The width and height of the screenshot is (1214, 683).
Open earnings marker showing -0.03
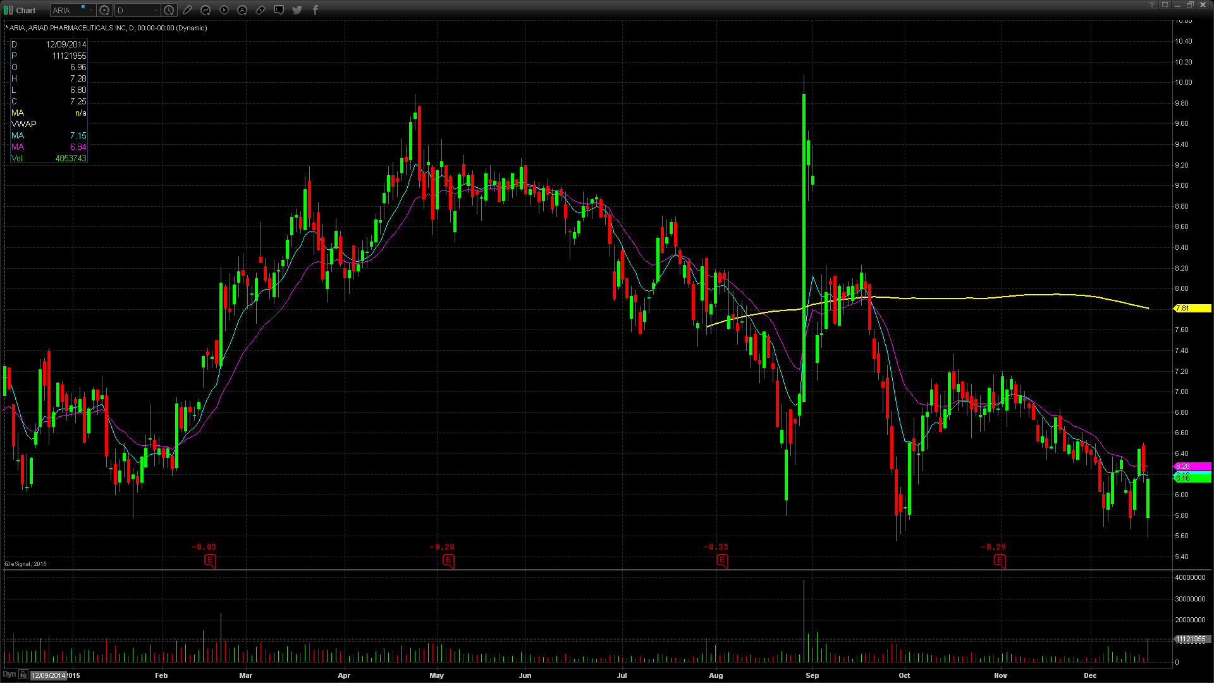[211, 560]
